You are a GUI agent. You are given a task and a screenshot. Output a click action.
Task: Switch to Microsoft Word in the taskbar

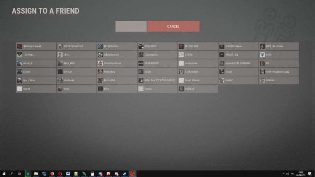68,174
